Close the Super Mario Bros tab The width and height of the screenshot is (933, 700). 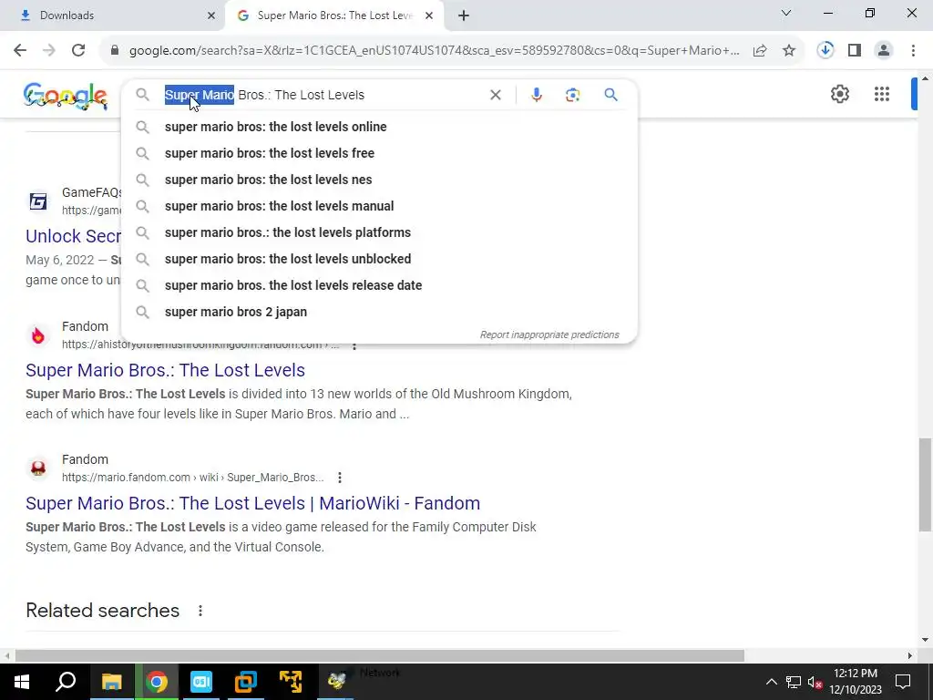click(429, 15)
